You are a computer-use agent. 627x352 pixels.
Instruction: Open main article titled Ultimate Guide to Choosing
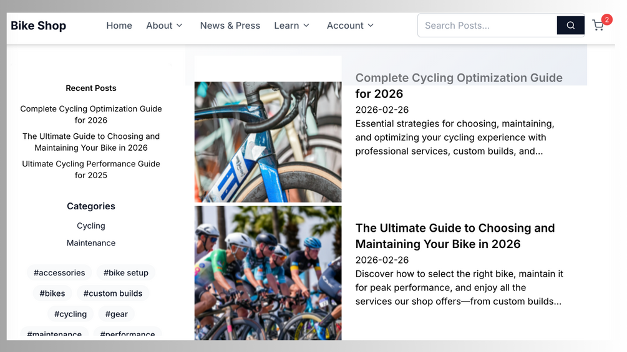pyautogui.click(x=455, y=236)
